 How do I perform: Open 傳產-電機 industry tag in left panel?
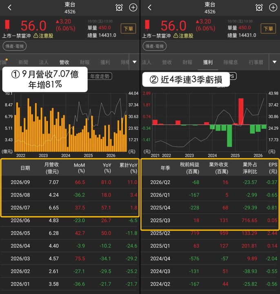[14, 46]
